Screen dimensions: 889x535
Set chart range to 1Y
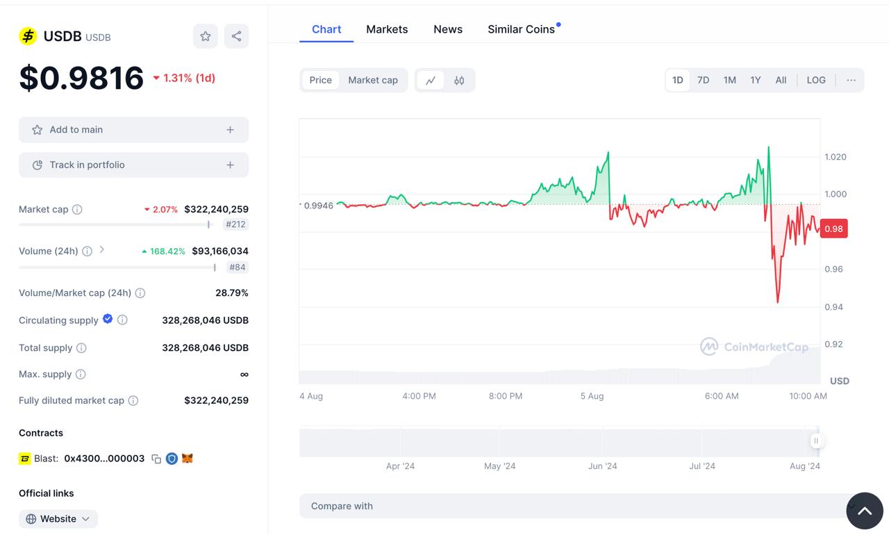[756, 80]
